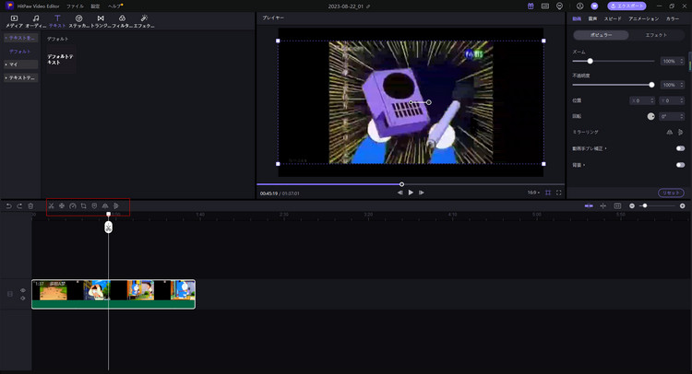Open the Stickers (ステッカー) panel
This screenshot has height=374, width=692.
(x=78, y=20)
